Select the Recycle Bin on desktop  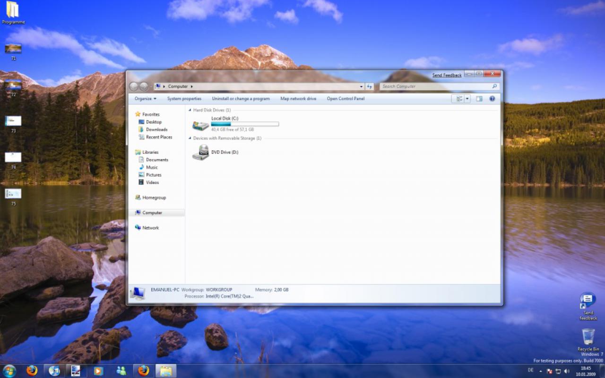pos(588,340)
